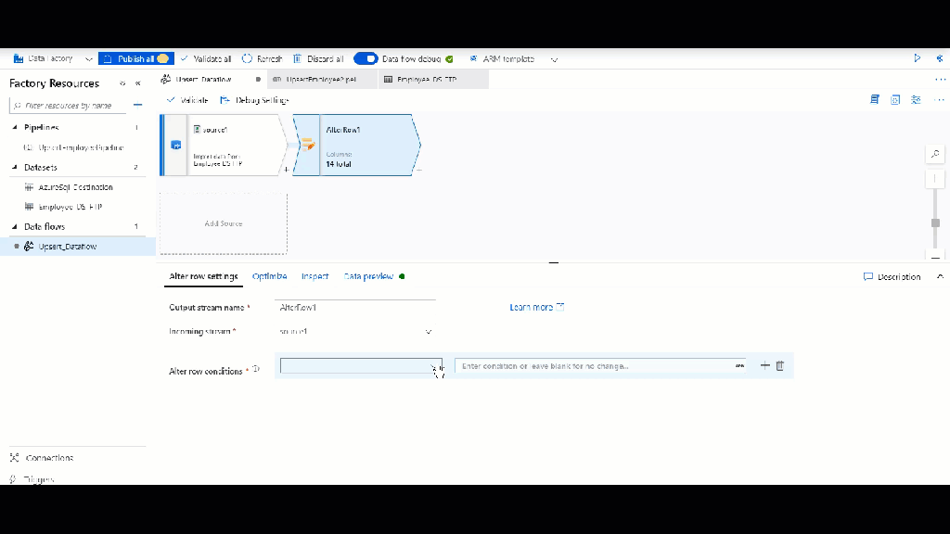Toggle Data flow debug switch

(x=366, y=58)
